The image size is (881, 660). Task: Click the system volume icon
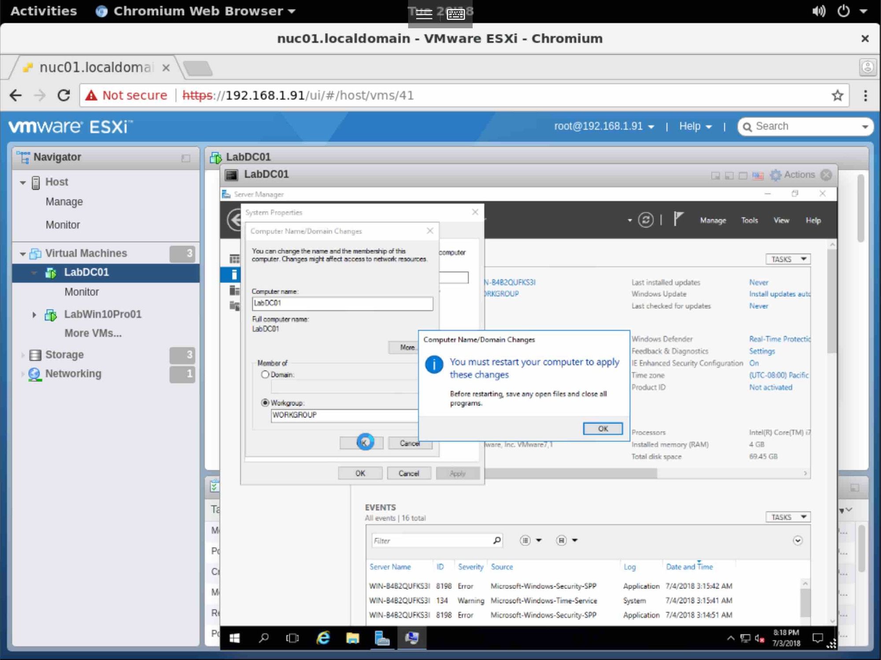point(818,11)
